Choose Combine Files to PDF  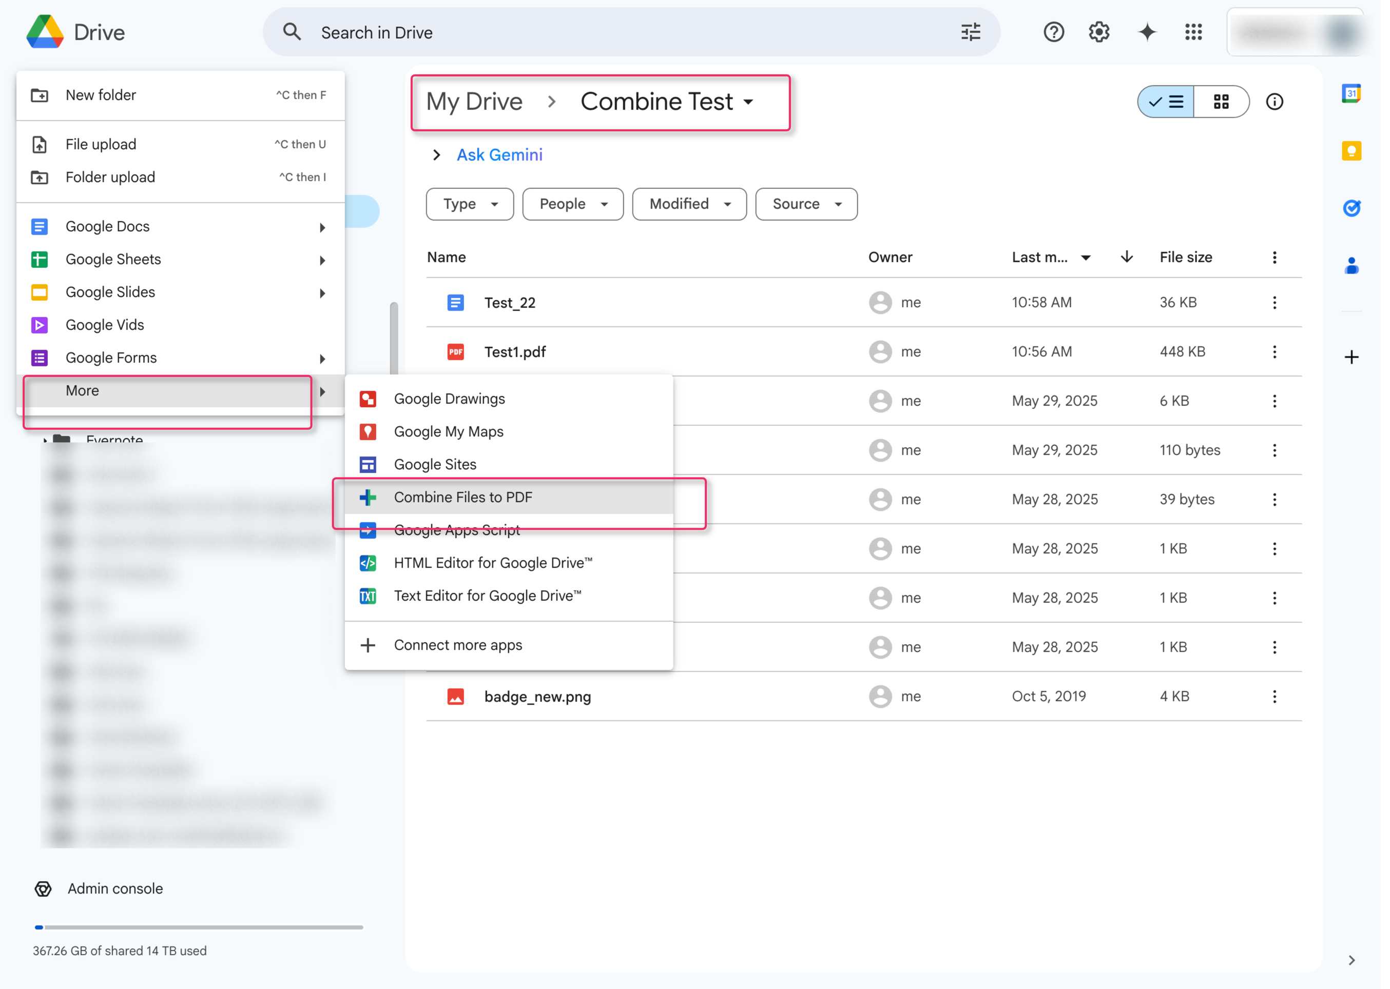(x=508, y=498)
